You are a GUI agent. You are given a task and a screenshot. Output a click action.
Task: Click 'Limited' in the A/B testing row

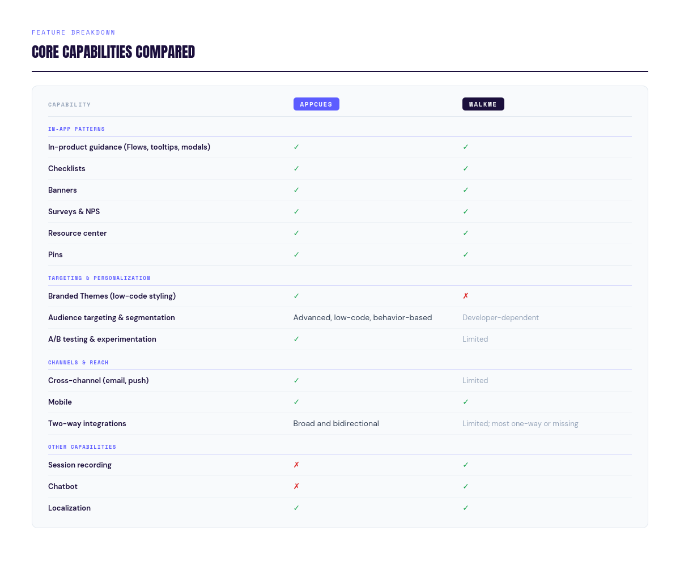(475, 339)
